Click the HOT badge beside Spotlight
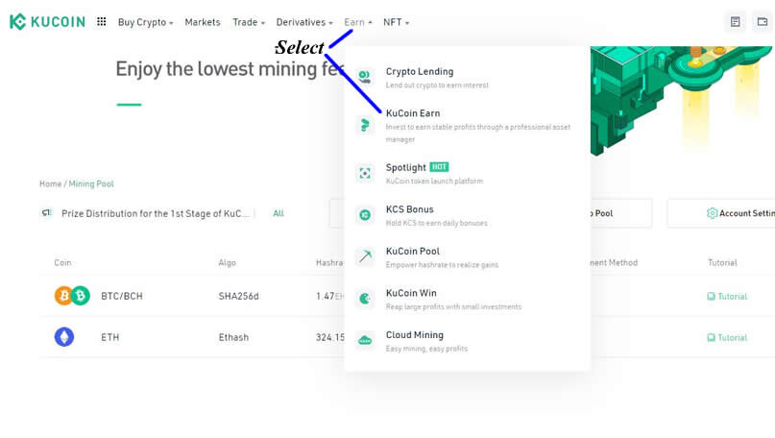 [x=439, y=167]
